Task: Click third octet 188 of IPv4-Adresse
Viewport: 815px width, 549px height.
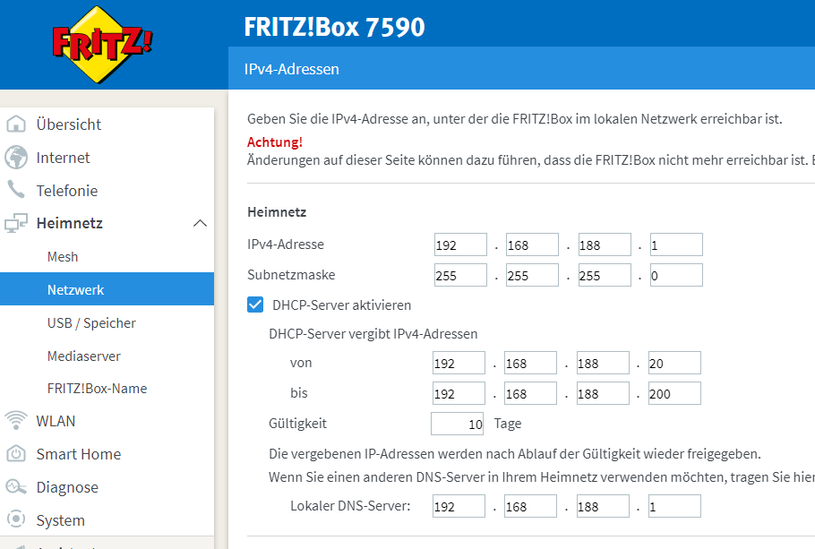Action: (605, 244)
